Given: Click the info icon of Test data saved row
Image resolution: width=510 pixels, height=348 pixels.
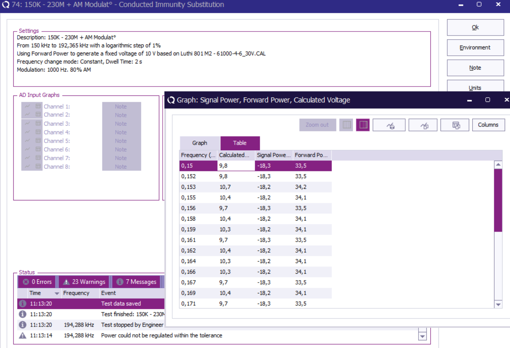Looking at the screenshot, I should pos(23,304).
